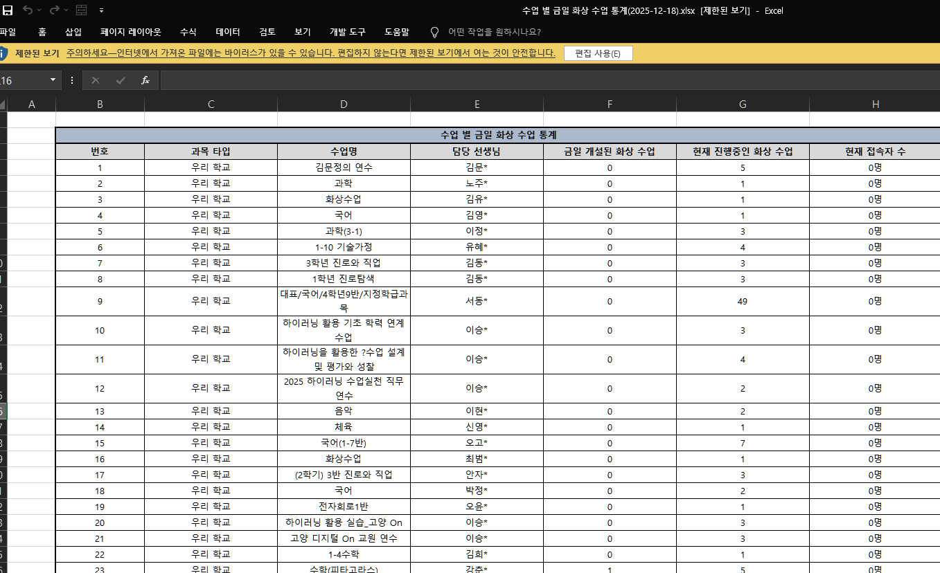Image resolution: width=940 pixels, height=573 pixels.
Task: Switch to the 페이지 레이아웃 tab
Action: click(130, 32)
